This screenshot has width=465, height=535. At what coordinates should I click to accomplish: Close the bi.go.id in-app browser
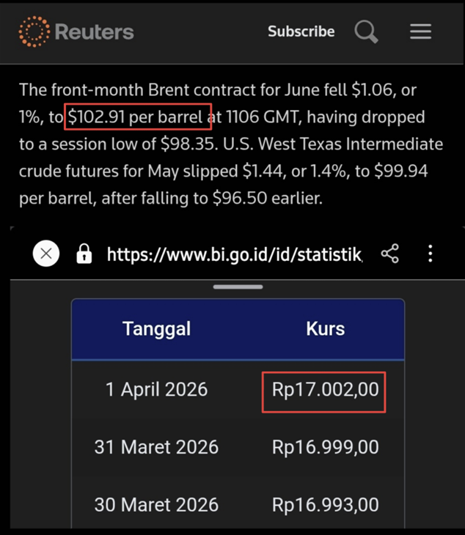point(46,254)
